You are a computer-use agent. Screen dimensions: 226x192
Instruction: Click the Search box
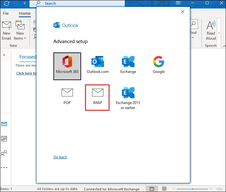coord(77,3)
